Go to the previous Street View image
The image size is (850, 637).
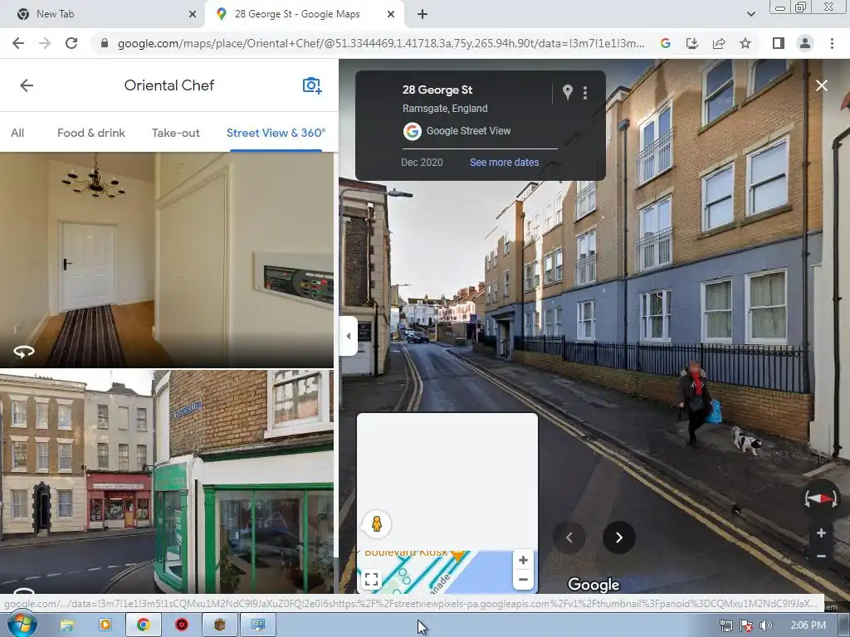569,537
